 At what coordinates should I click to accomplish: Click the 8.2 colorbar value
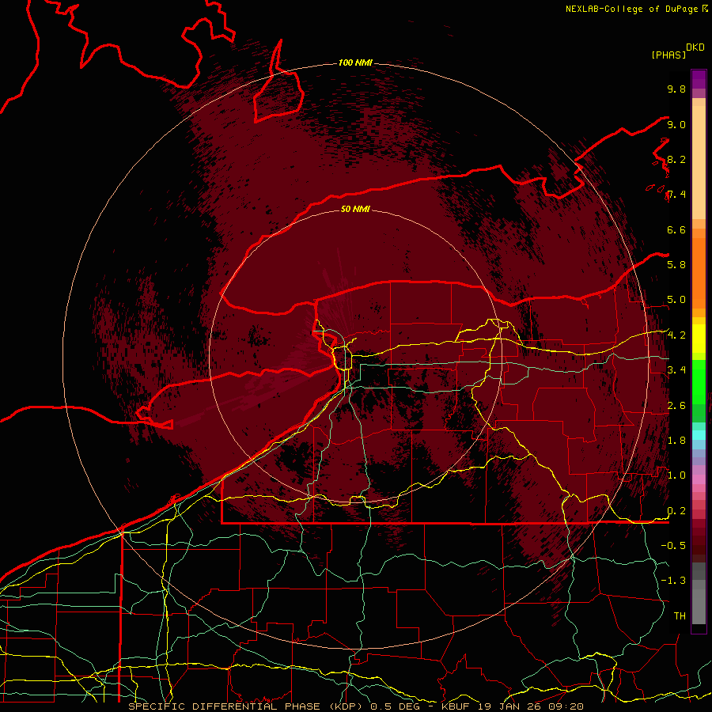click(676, 159)
